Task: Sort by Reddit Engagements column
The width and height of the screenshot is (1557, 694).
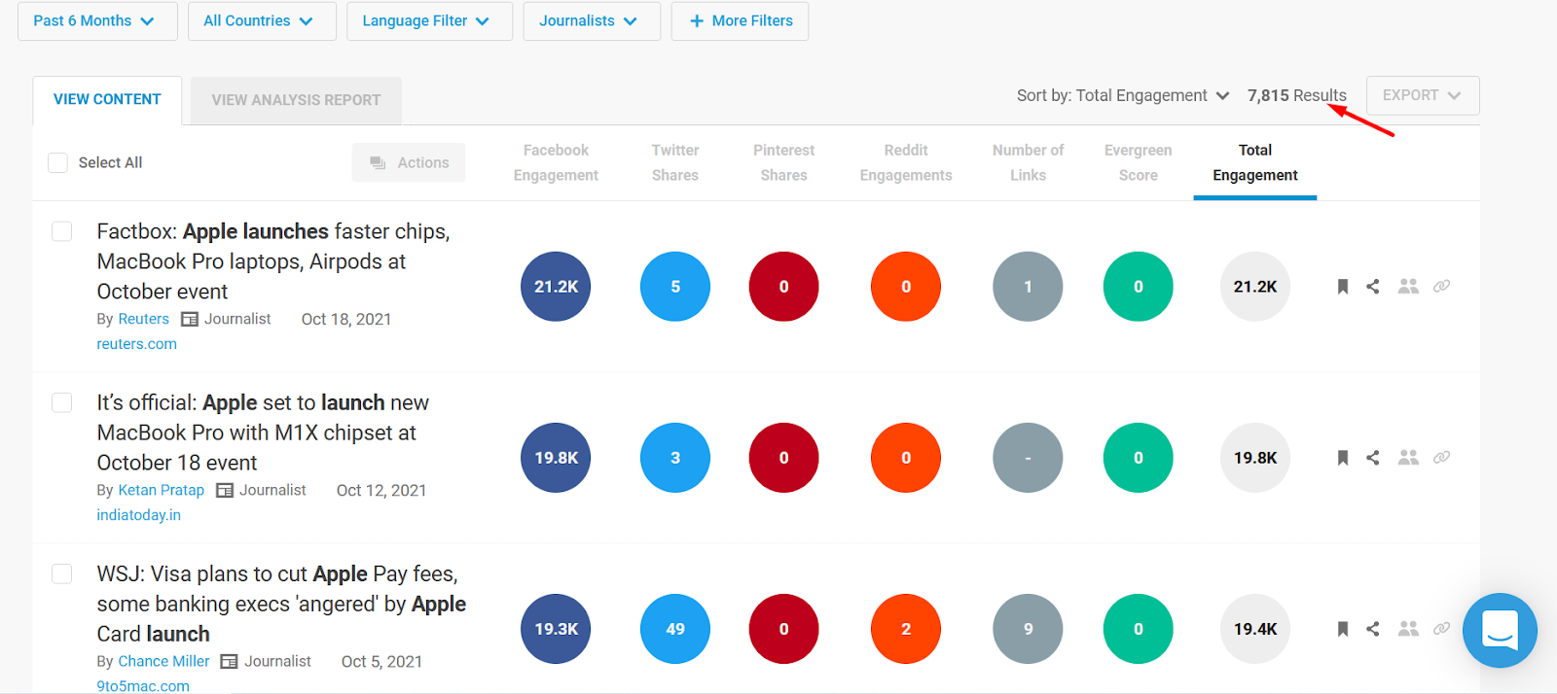Action: click(906, 162)
